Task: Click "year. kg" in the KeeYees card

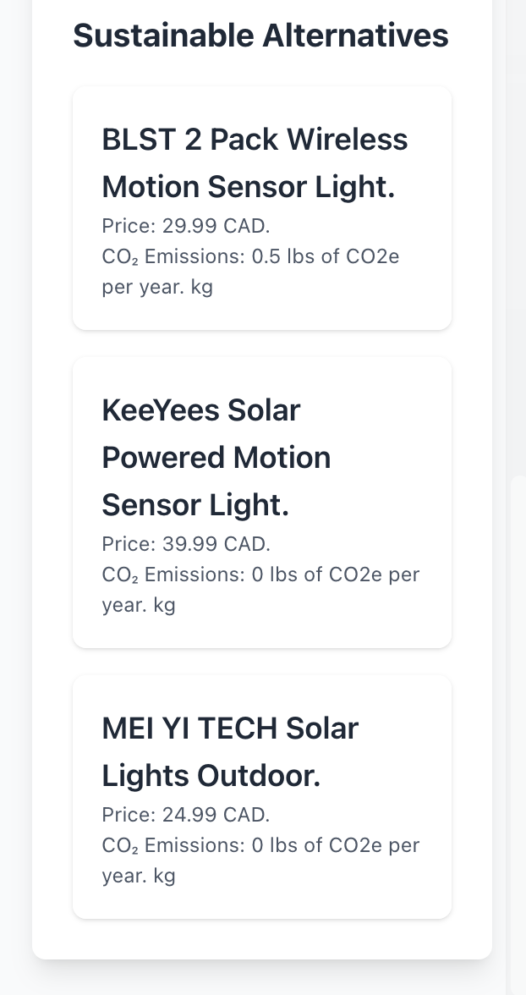Action: [139, 605]
